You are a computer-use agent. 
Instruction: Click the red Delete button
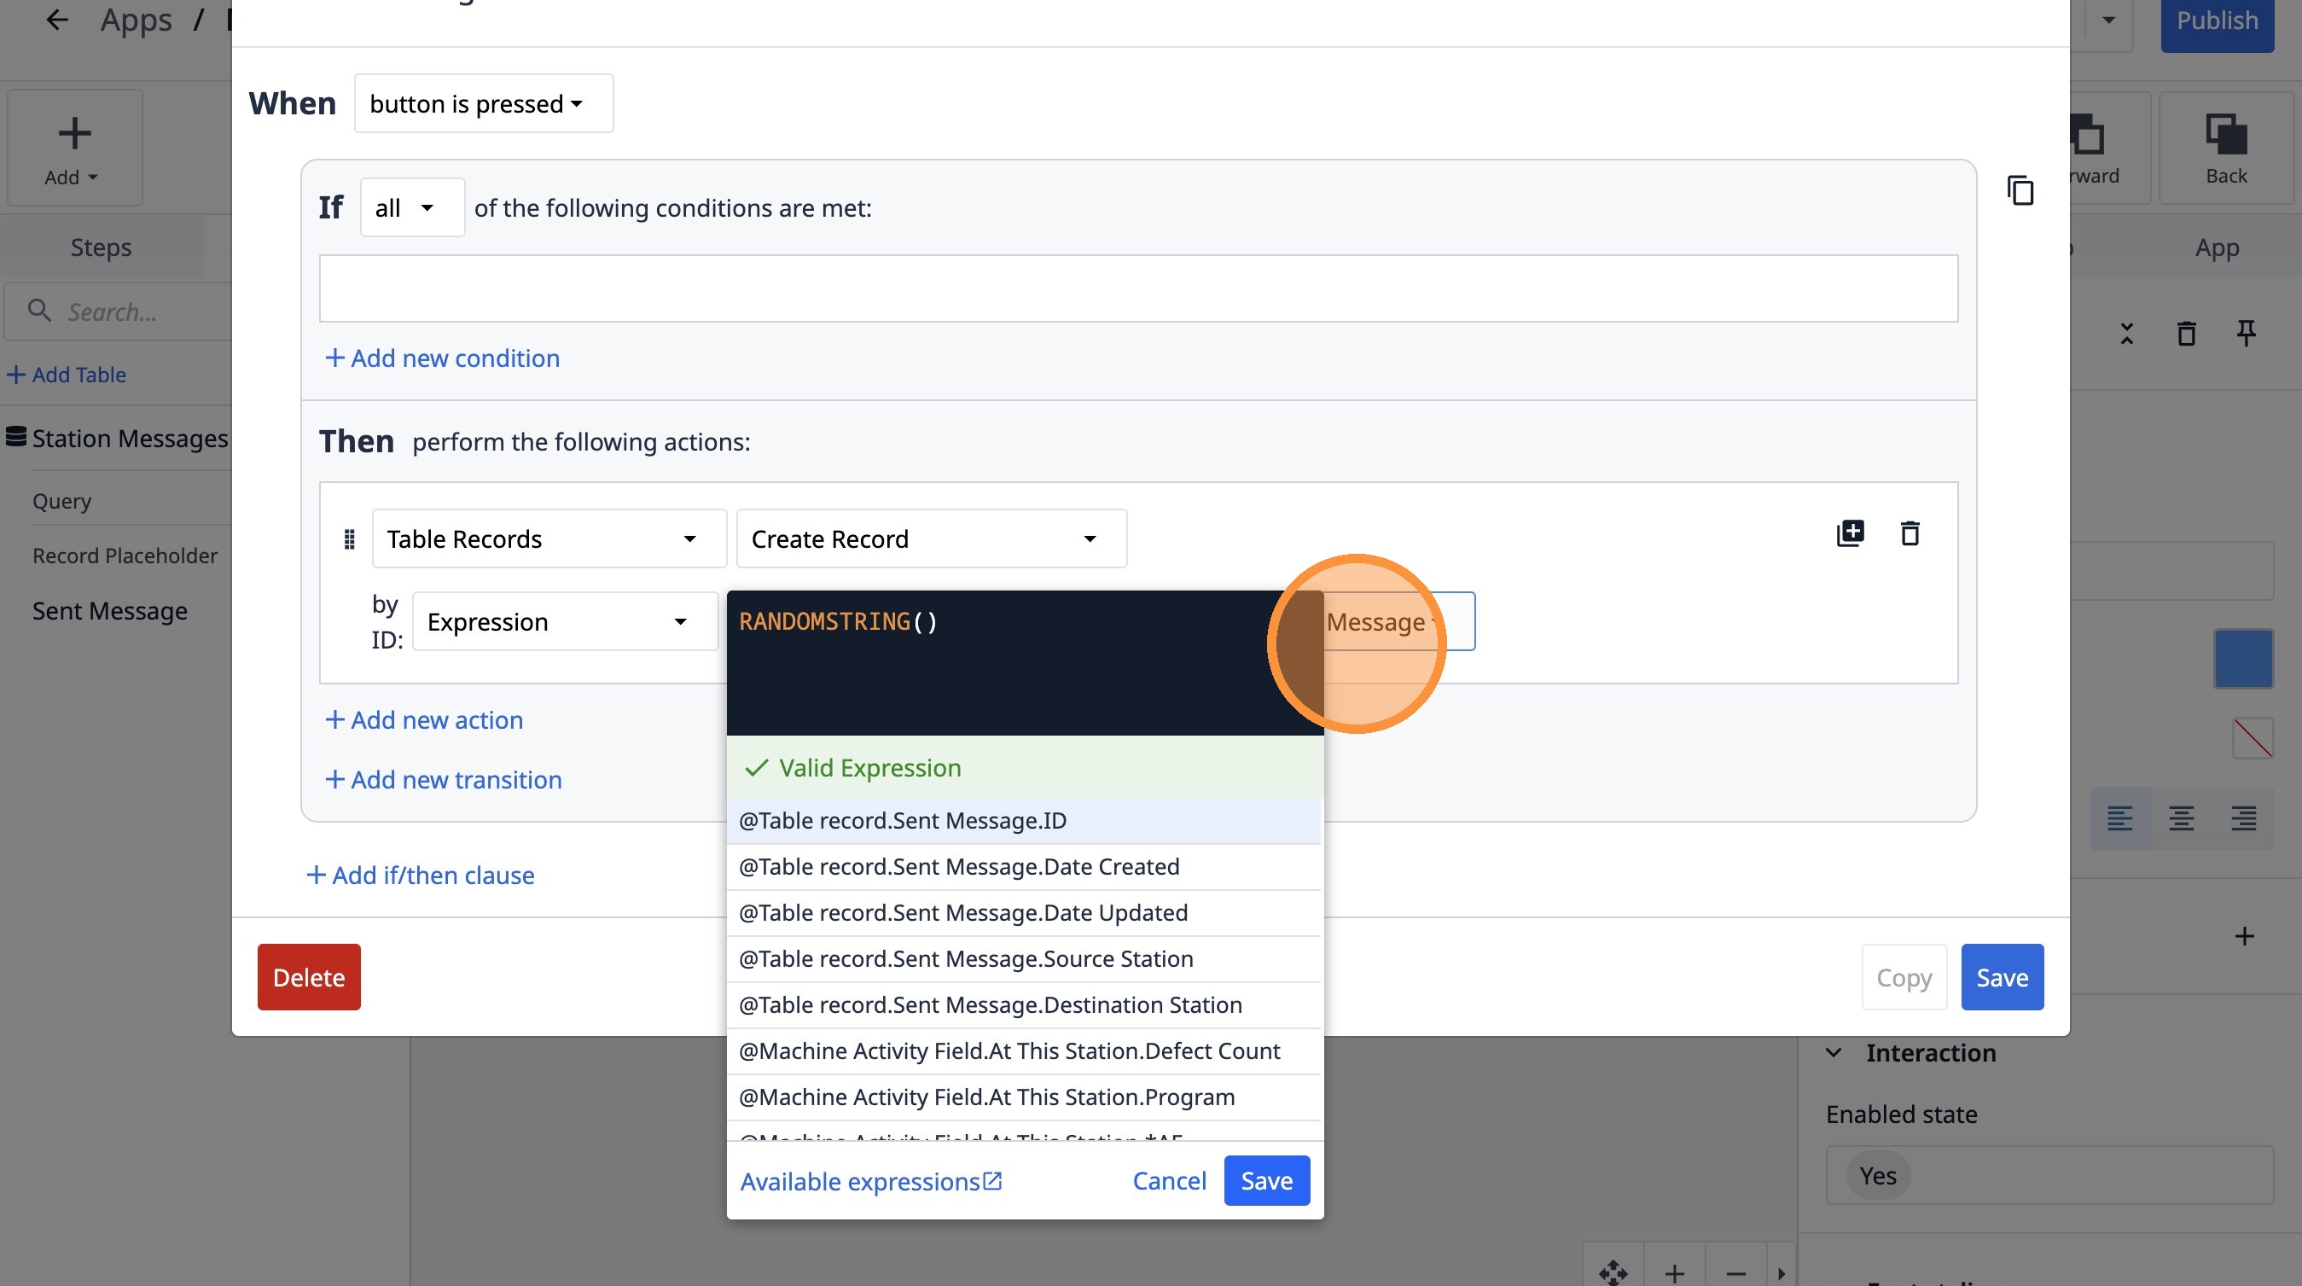[x=308, y=977]
